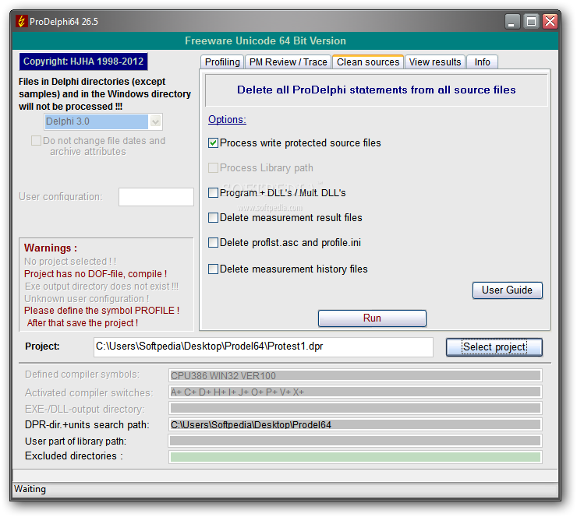The image size is (577, 517).
Task: Minimize the ProDelphi64 window
Action: (512, 22)
